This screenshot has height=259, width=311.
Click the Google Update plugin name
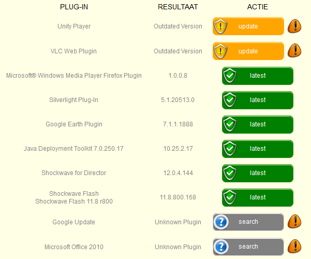tap(73, 222)
